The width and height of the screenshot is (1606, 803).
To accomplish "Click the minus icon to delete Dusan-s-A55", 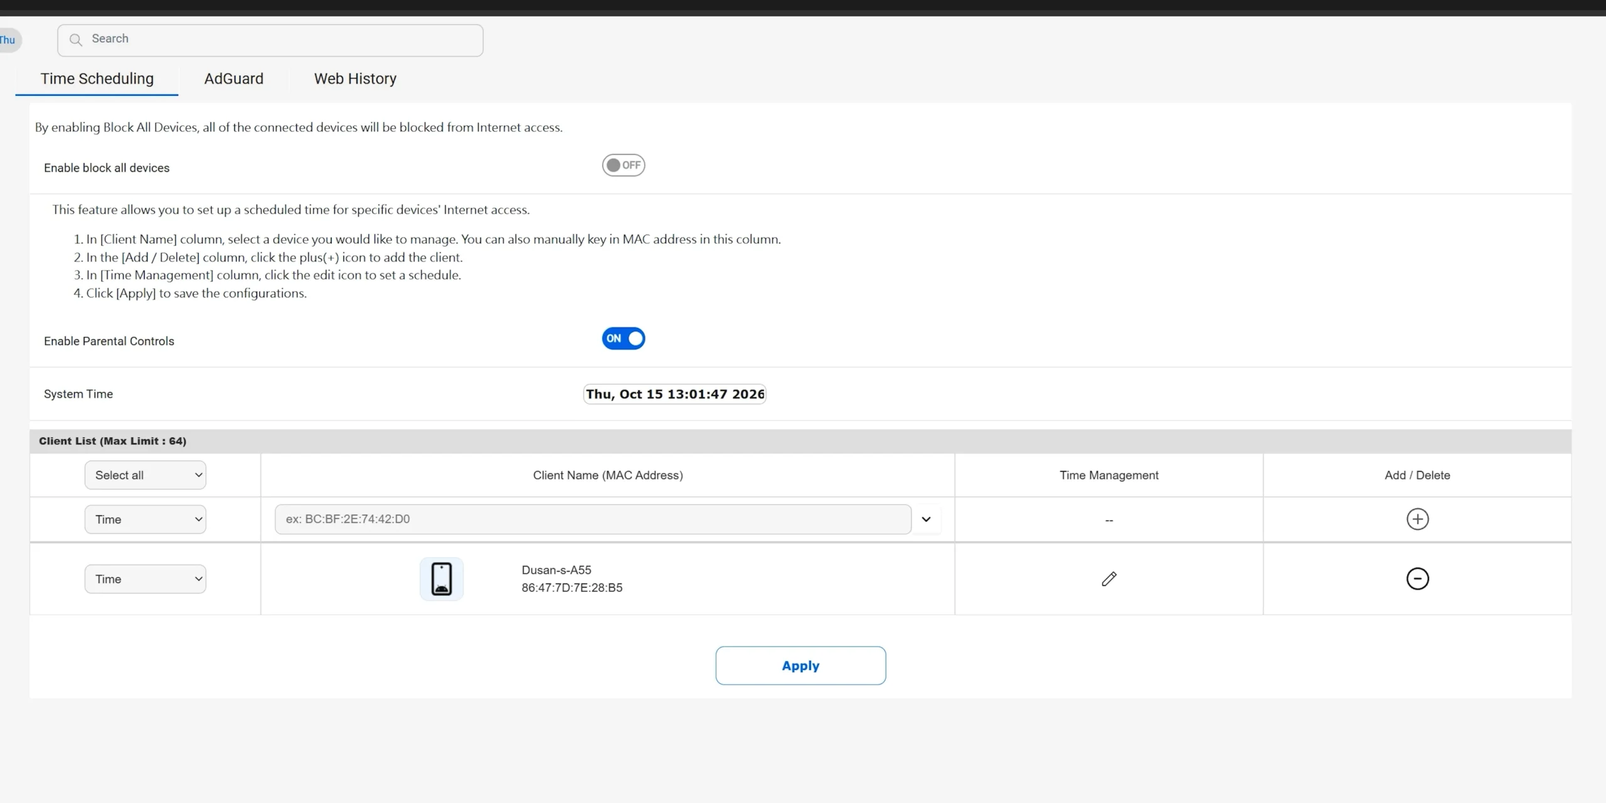I will click(1417, 578).
